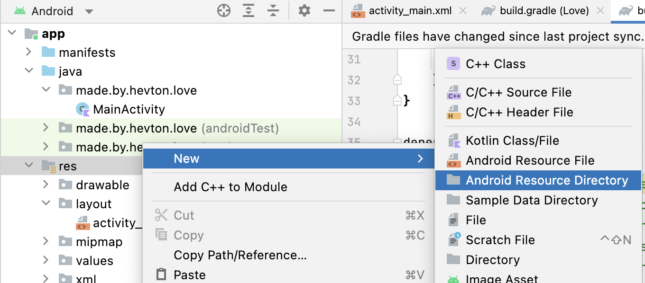Viewport: 645px width, 283px height.
Task: Click the Kotlin Class/File icon
Action: point(454,141)
